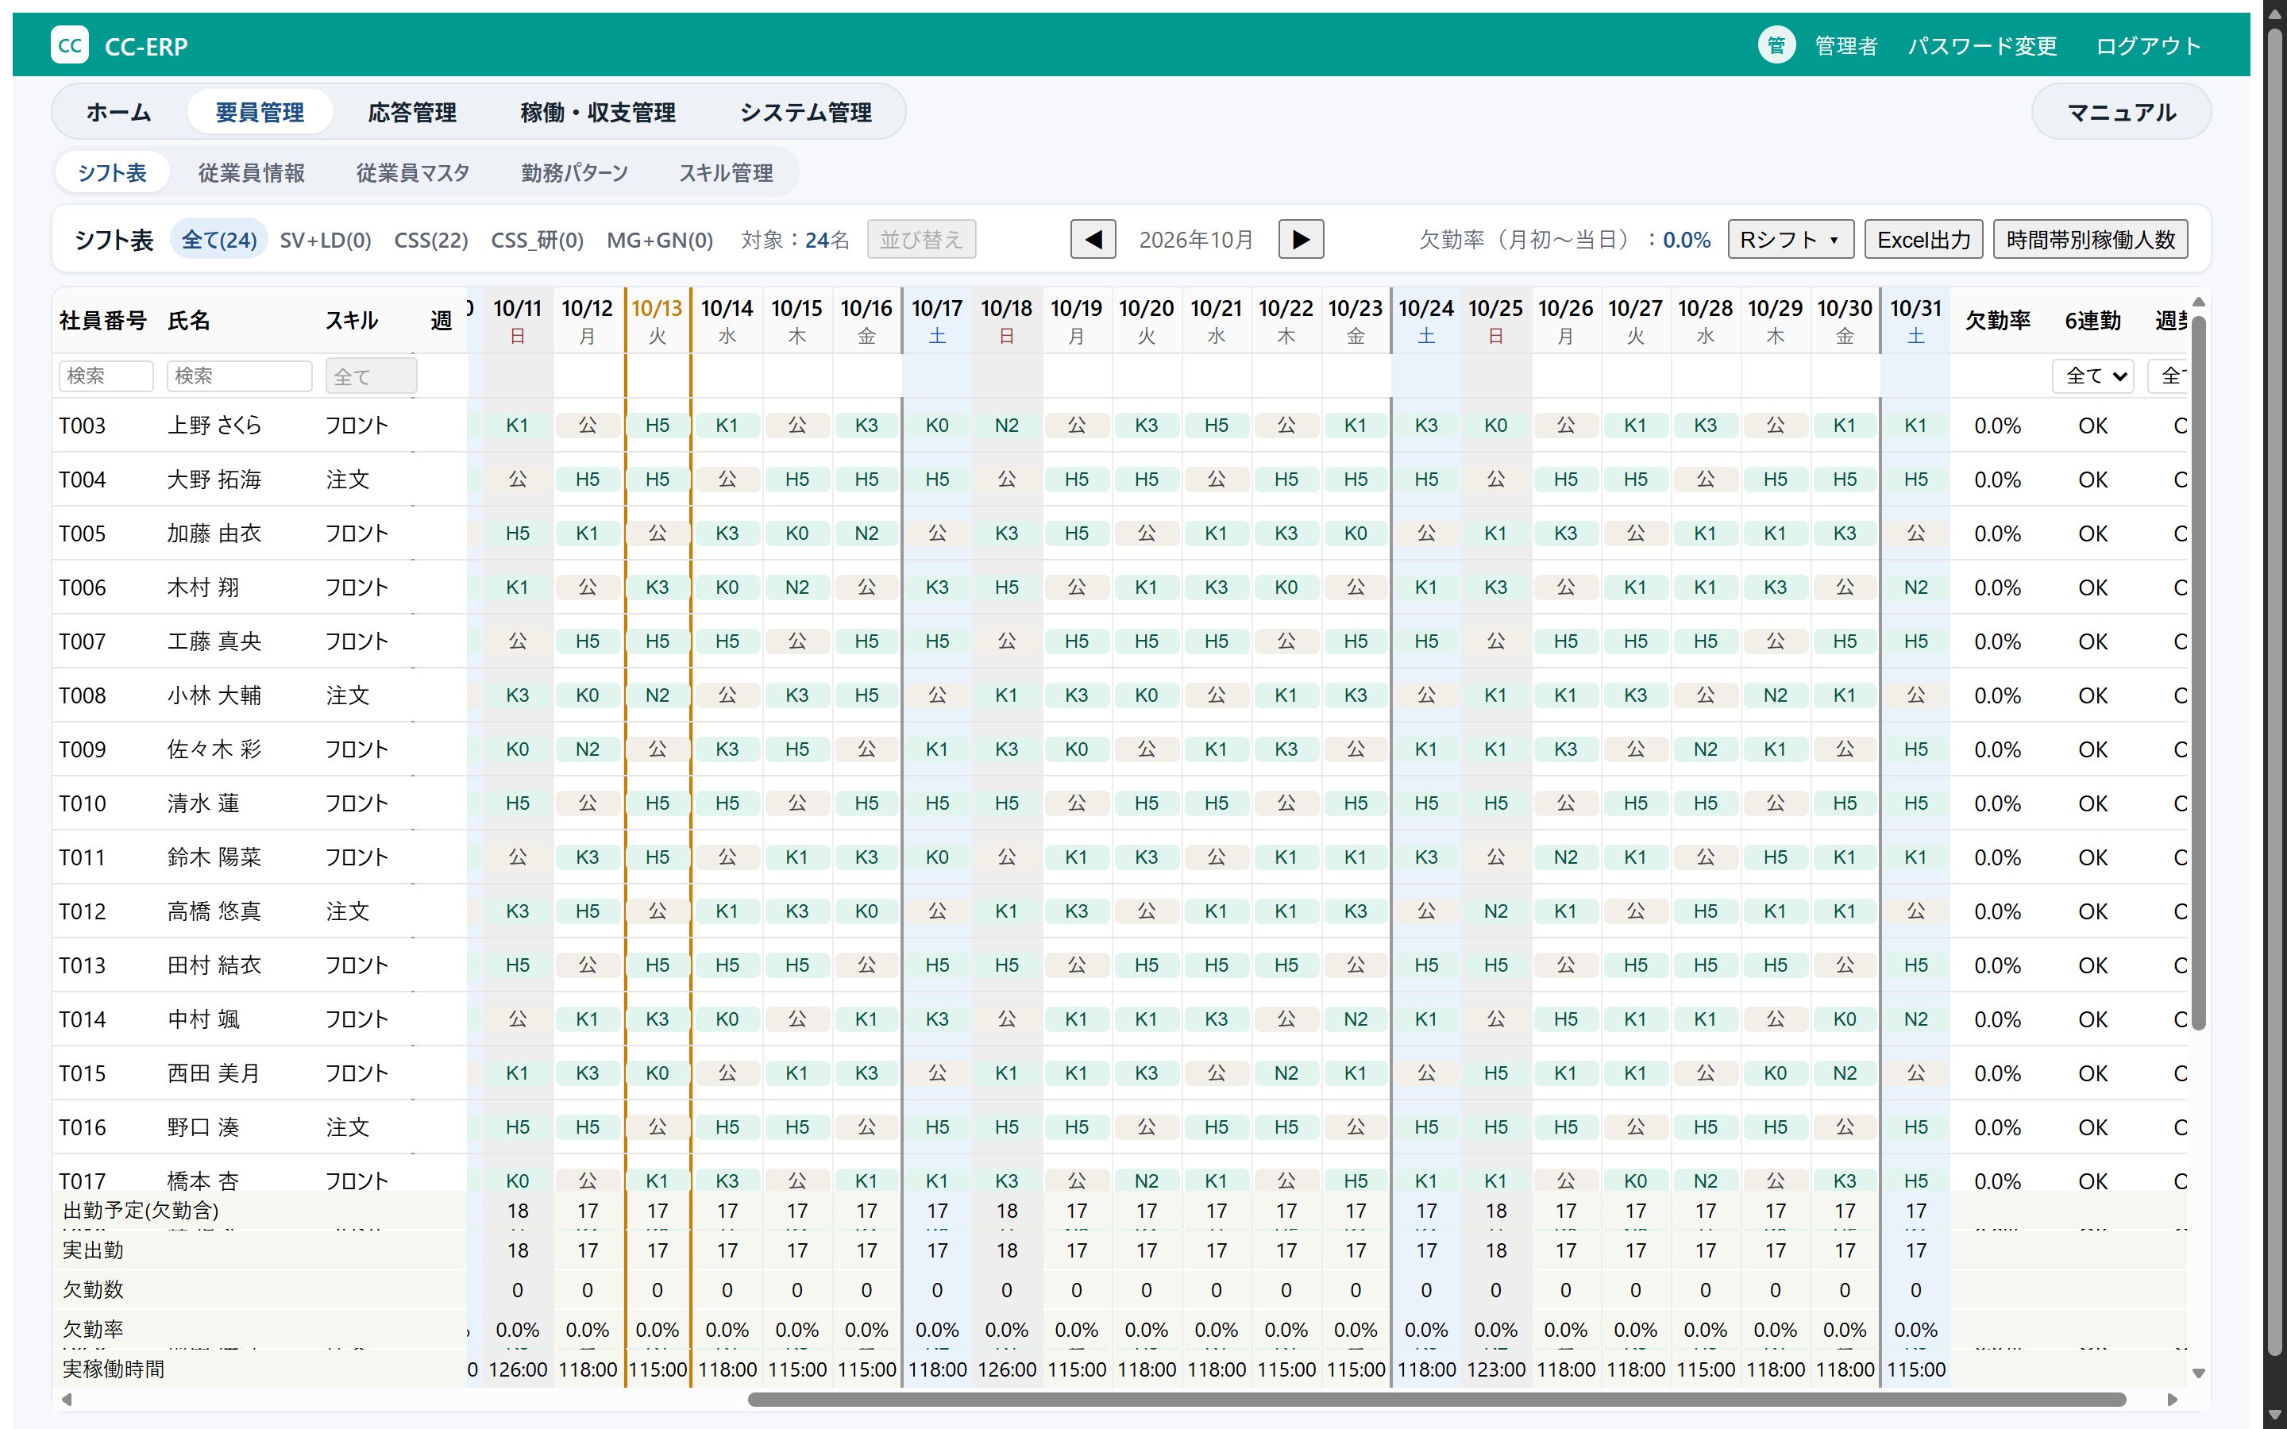Switch to 従業員マスタ tab
Screen dimensions: 2287x1429
(412, 173)
